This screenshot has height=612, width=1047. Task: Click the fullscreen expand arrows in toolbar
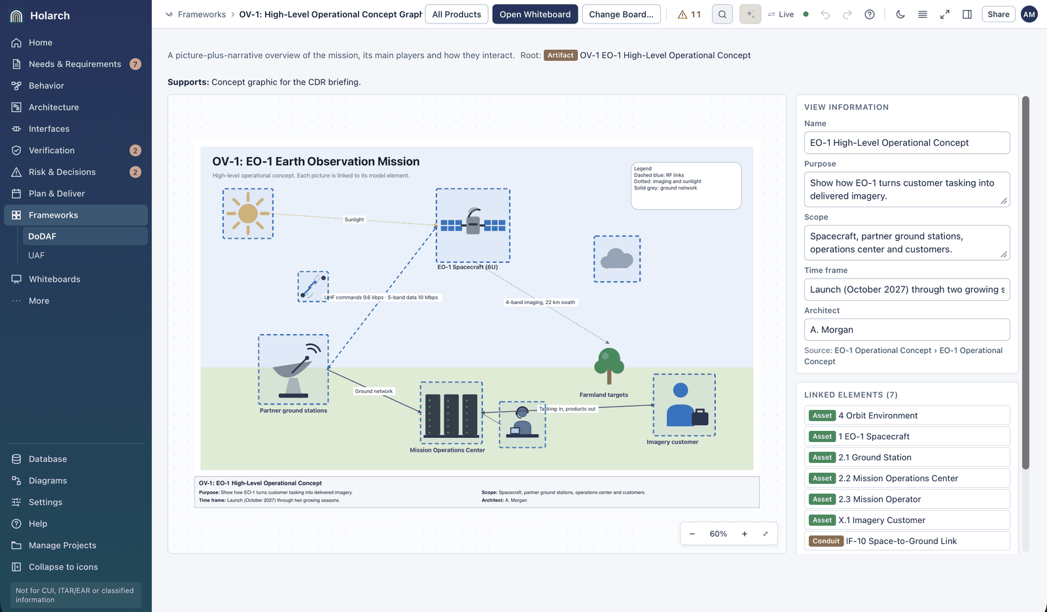click(945, 14)
